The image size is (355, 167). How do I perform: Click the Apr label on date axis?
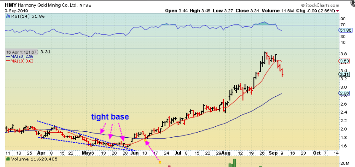[41, 153]
